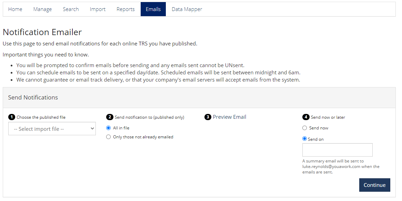This screenshot has height=201, width=402.
Task: Click the active Emails tab
Action: 153,9
